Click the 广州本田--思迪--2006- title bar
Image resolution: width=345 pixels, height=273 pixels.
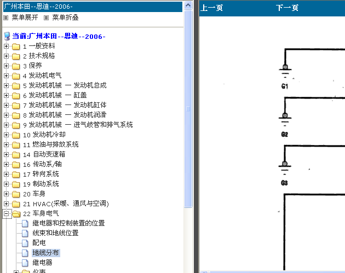[x=93, y=7]
